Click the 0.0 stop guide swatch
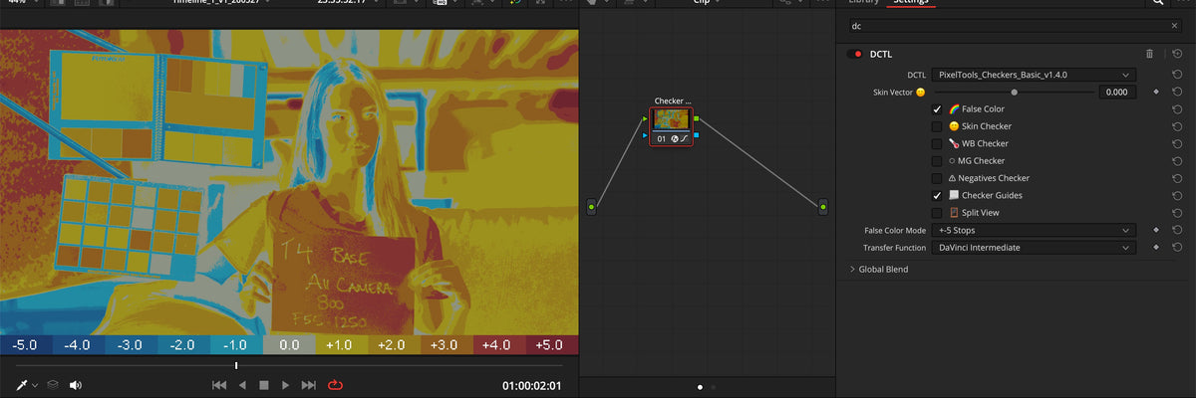1196x398 pixels. (289, 345)
